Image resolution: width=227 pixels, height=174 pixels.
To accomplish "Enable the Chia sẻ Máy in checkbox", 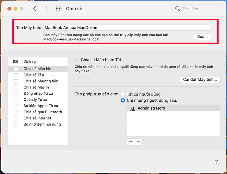I will click(x=16, y=87).
